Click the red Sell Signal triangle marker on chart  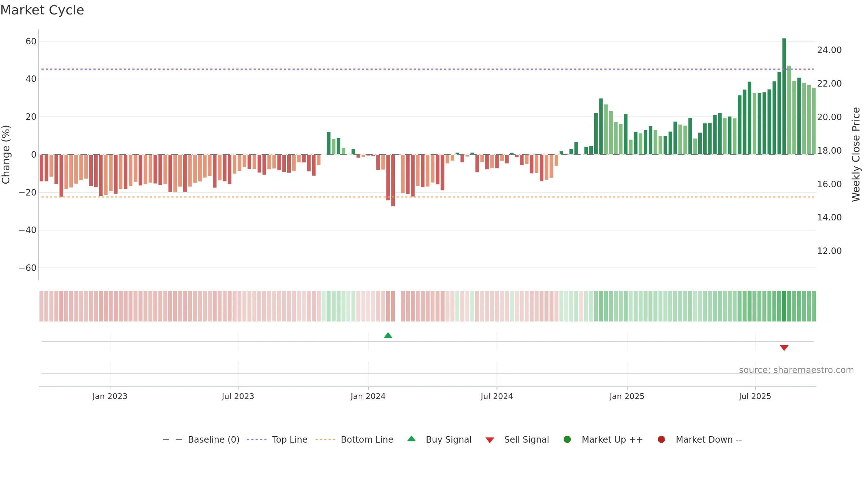click(x=784, y=348)
